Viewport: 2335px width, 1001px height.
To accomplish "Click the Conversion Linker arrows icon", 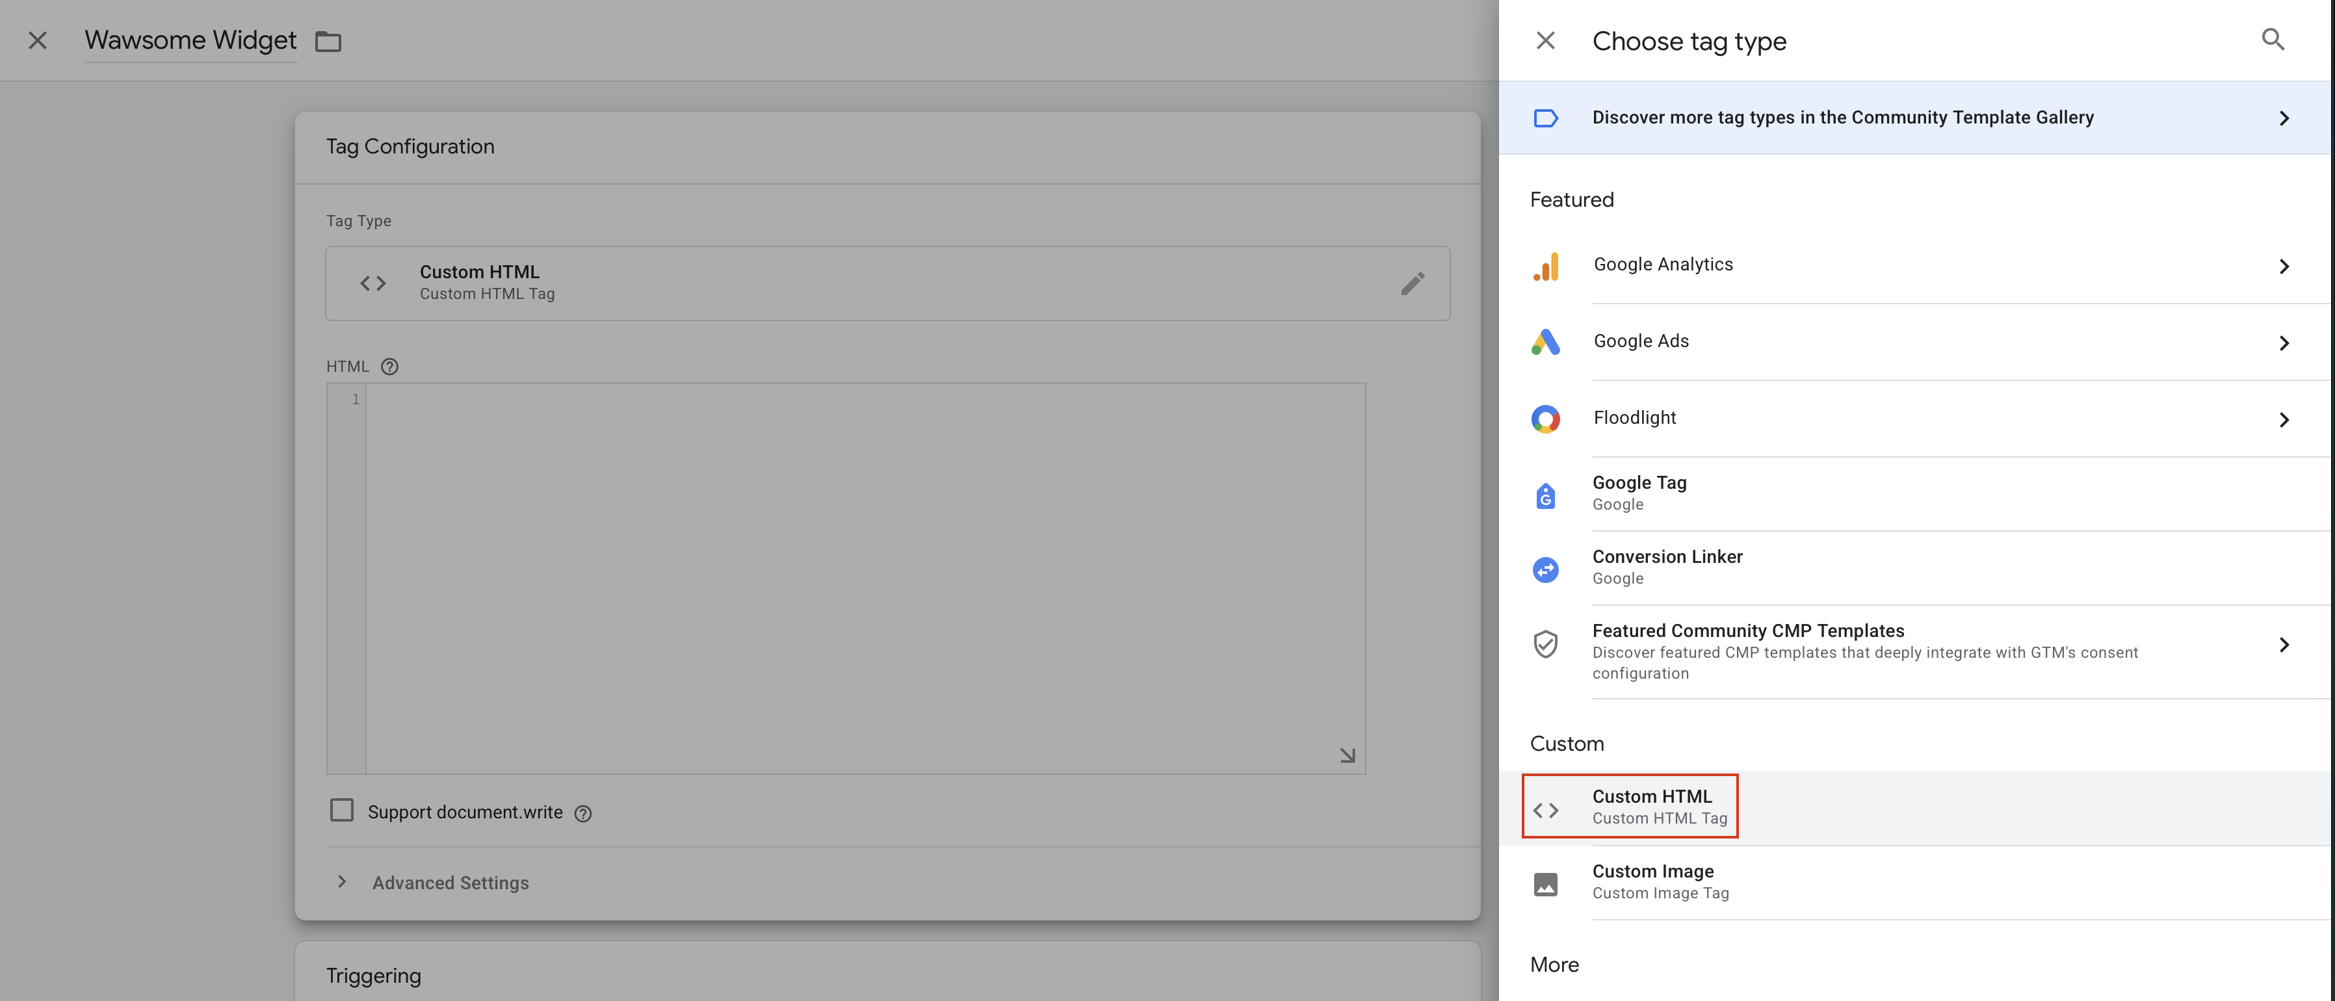I will pos(1545,569).
